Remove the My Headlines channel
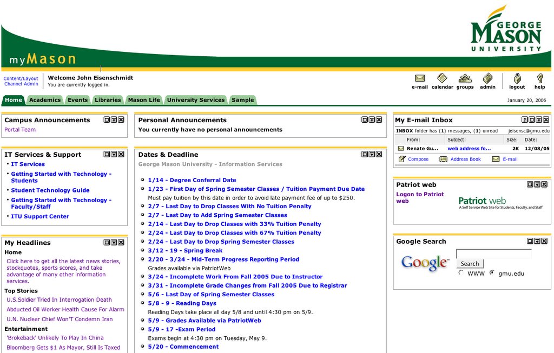Image resolution: width=554 pixels, height=353 pixels. point(121,242)
